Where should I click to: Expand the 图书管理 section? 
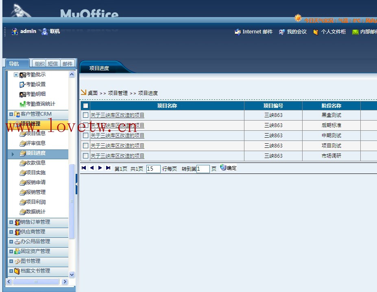pyautogui.click(x=11, y=261)
